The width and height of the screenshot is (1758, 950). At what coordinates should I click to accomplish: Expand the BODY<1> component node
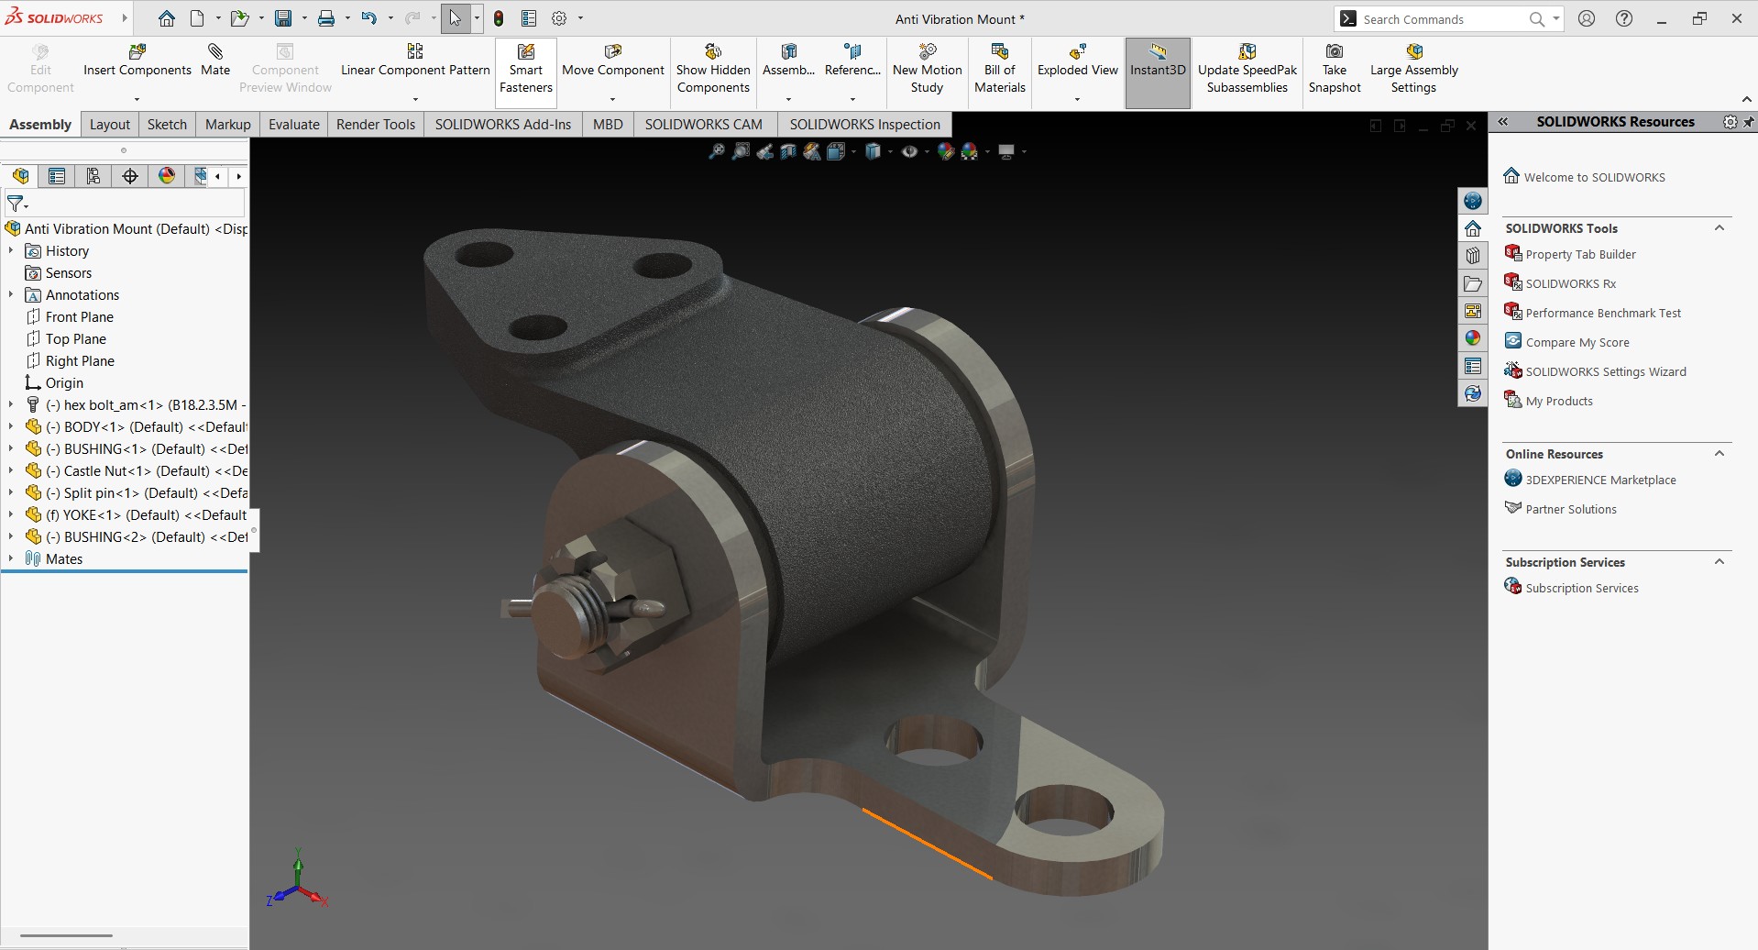(x=11, y=426)
